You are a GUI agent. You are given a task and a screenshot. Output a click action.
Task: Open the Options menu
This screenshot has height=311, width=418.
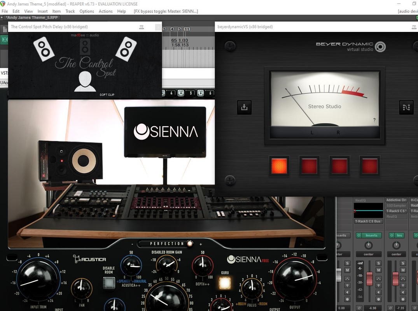[87, 11]
